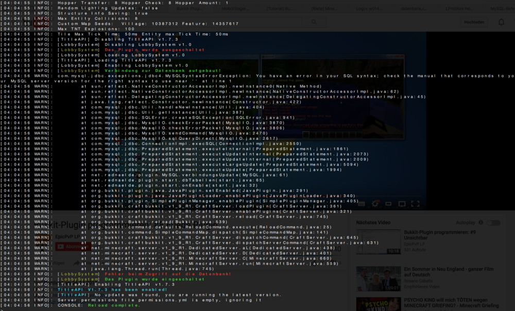Click 'TitleAPI V1.7.3 has been enabled!' line

(112, 290)
